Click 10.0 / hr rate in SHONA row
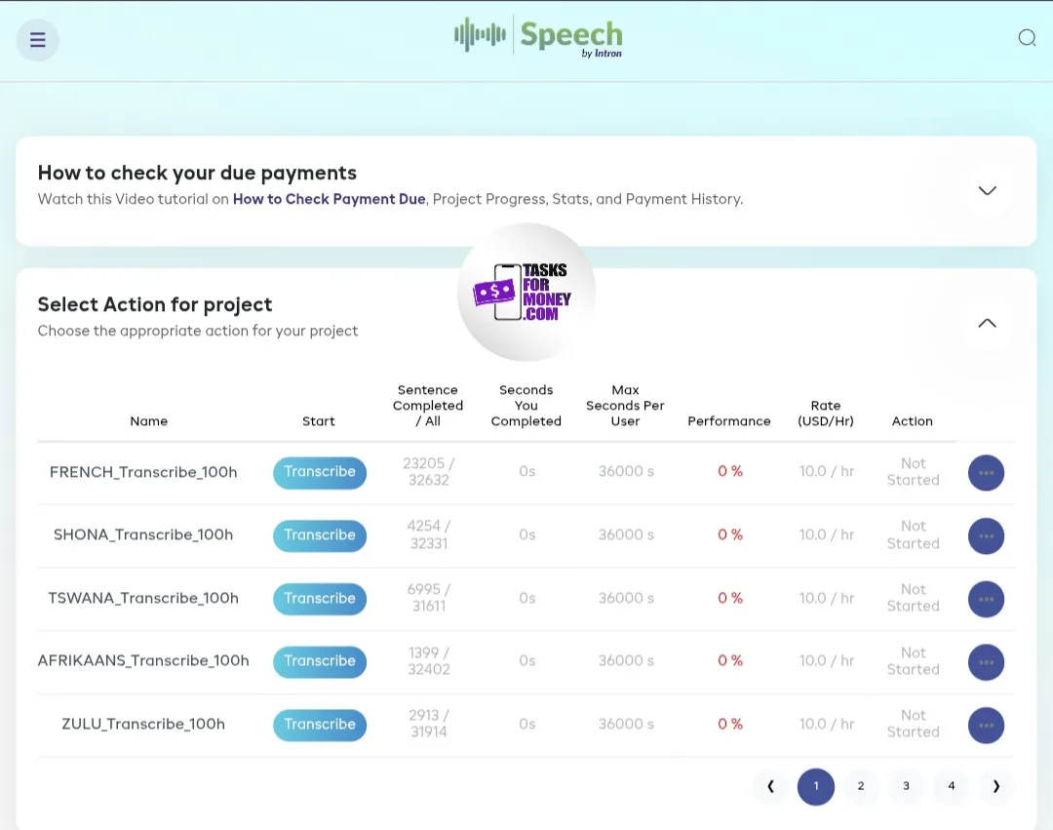The width and height of the screenshot is (1053, 830). point(827,534)
